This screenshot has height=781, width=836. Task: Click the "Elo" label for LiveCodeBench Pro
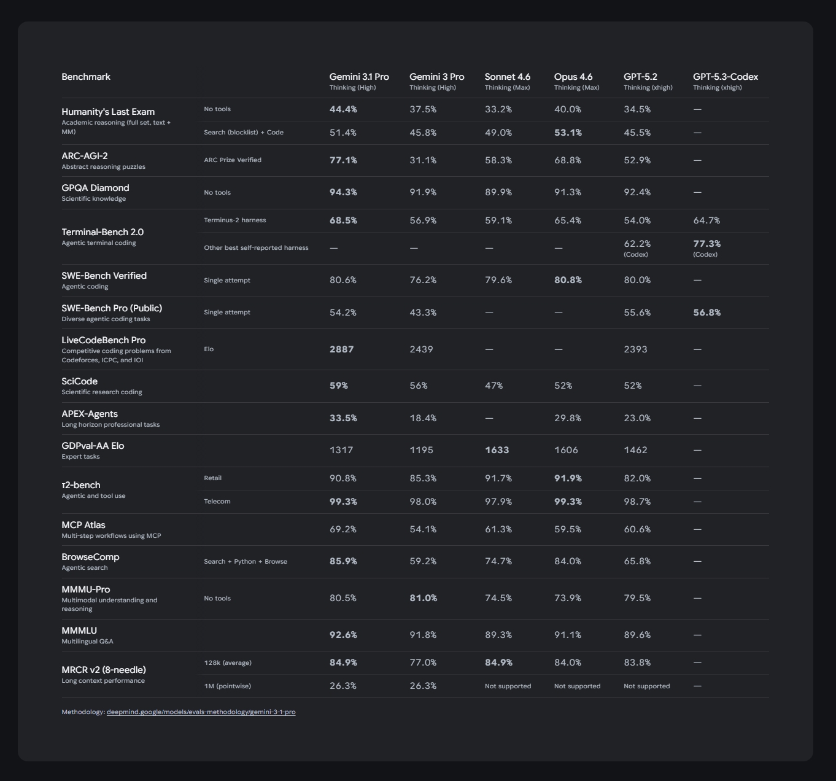(x=209, y=349)
